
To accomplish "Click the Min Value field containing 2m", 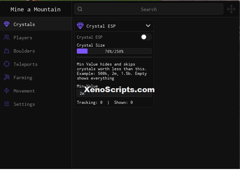I will pyautogui.click(x=114, y=93).
